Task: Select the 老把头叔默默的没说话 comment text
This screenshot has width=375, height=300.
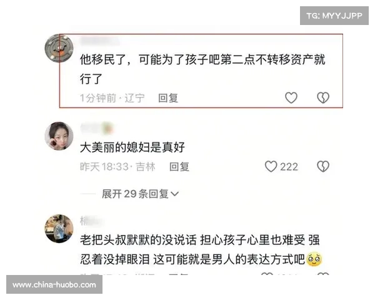Action: [201, 250]
